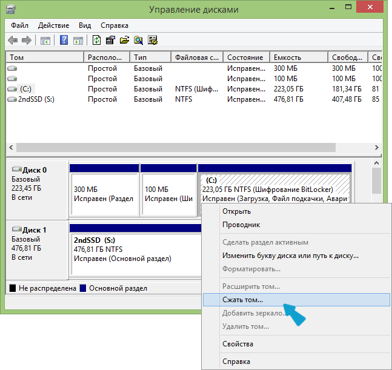Open the Справка menu in menu bar
Screen dimensions: 392x370
[x=115, y=25]
